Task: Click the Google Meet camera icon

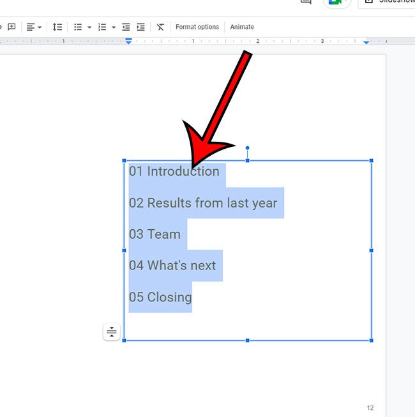Action: tap(335, 2)
